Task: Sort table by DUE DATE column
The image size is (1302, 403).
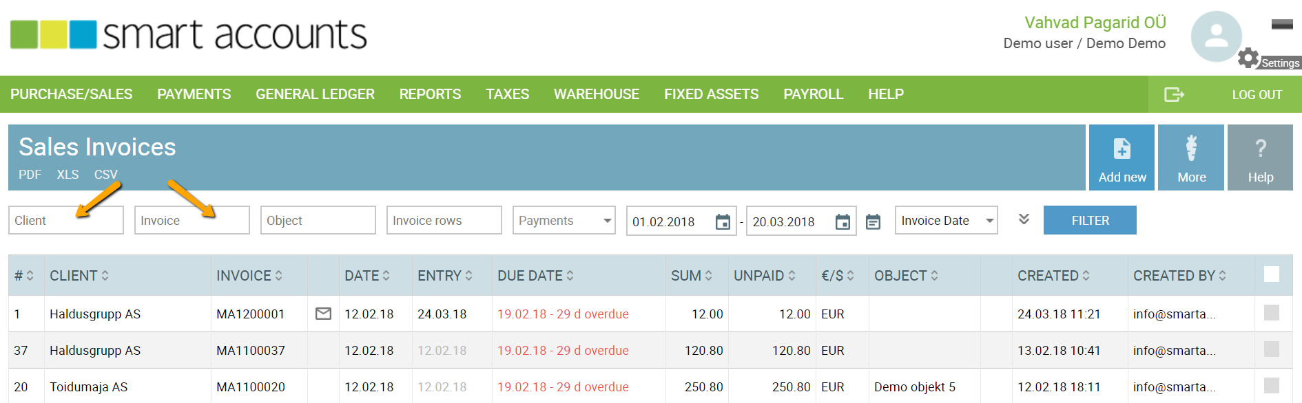Action: pos(536,276)
